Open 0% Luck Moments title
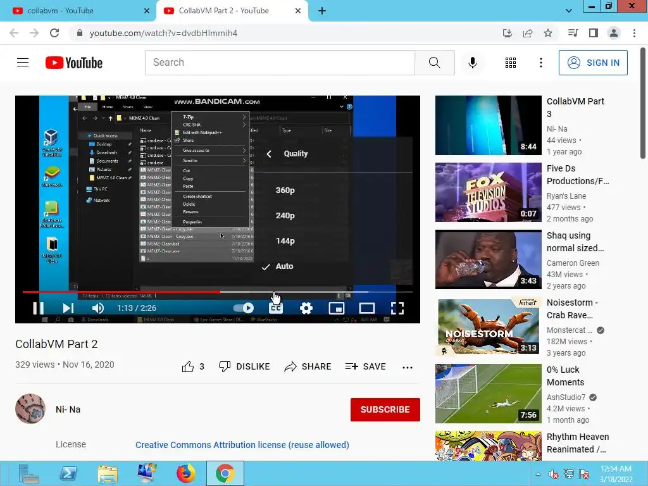Viewport: 648px width, 486px height. 565,376
